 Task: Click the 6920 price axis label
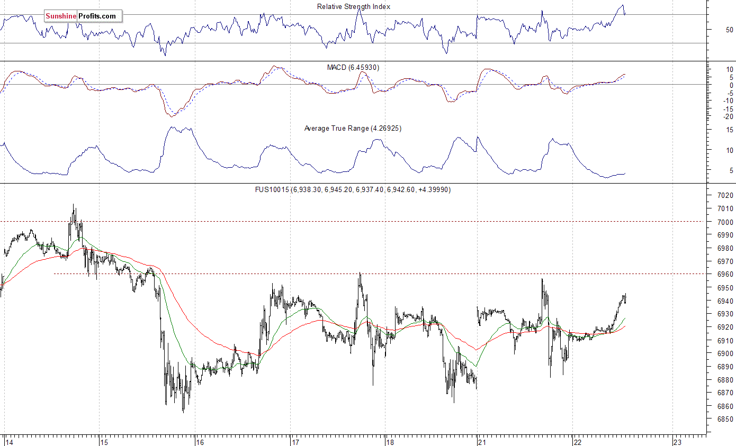point(725,327)
